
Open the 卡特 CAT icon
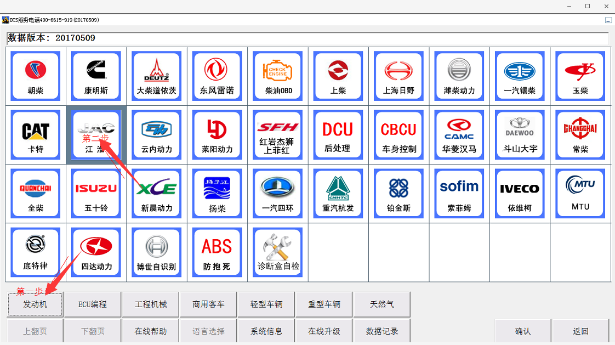point(35,135)
